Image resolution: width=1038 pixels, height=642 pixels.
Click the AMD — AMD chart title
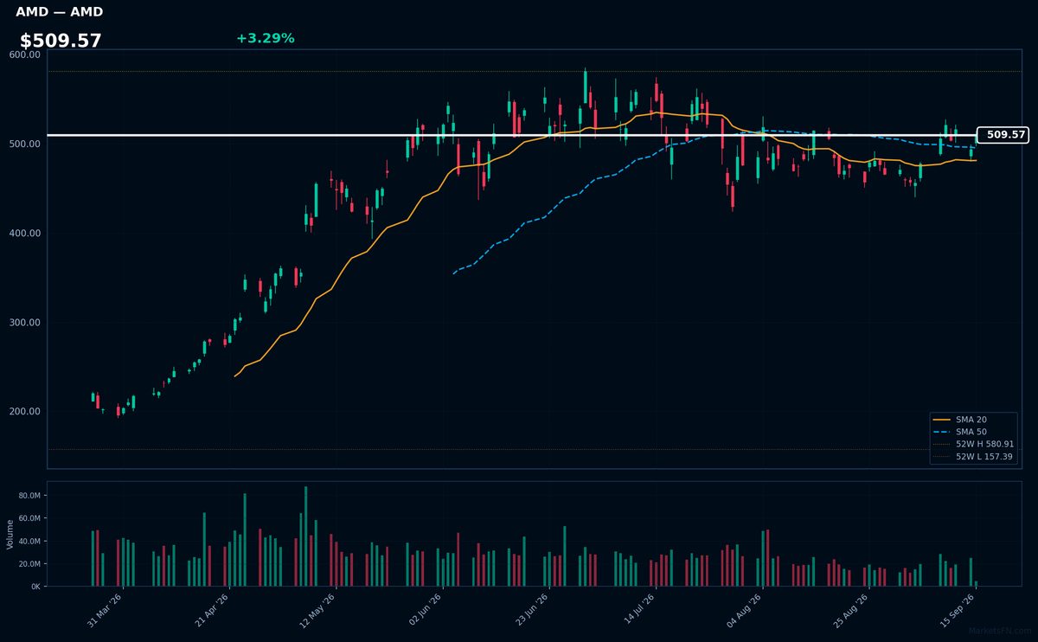(59, 12)
